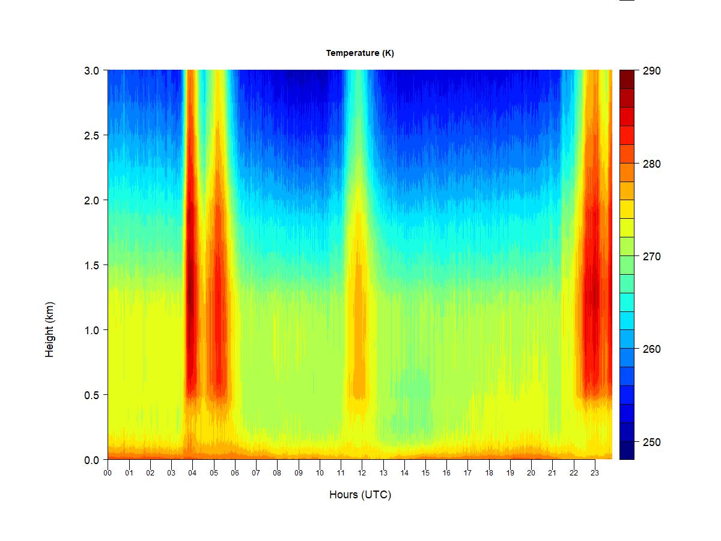
Task: Click the "250" colorbar value label
Action: (x=651, y=442)
